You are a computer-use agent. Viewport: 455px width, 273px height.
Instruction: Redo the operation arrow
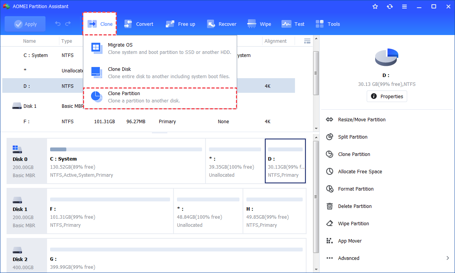(x=68, y=24)
